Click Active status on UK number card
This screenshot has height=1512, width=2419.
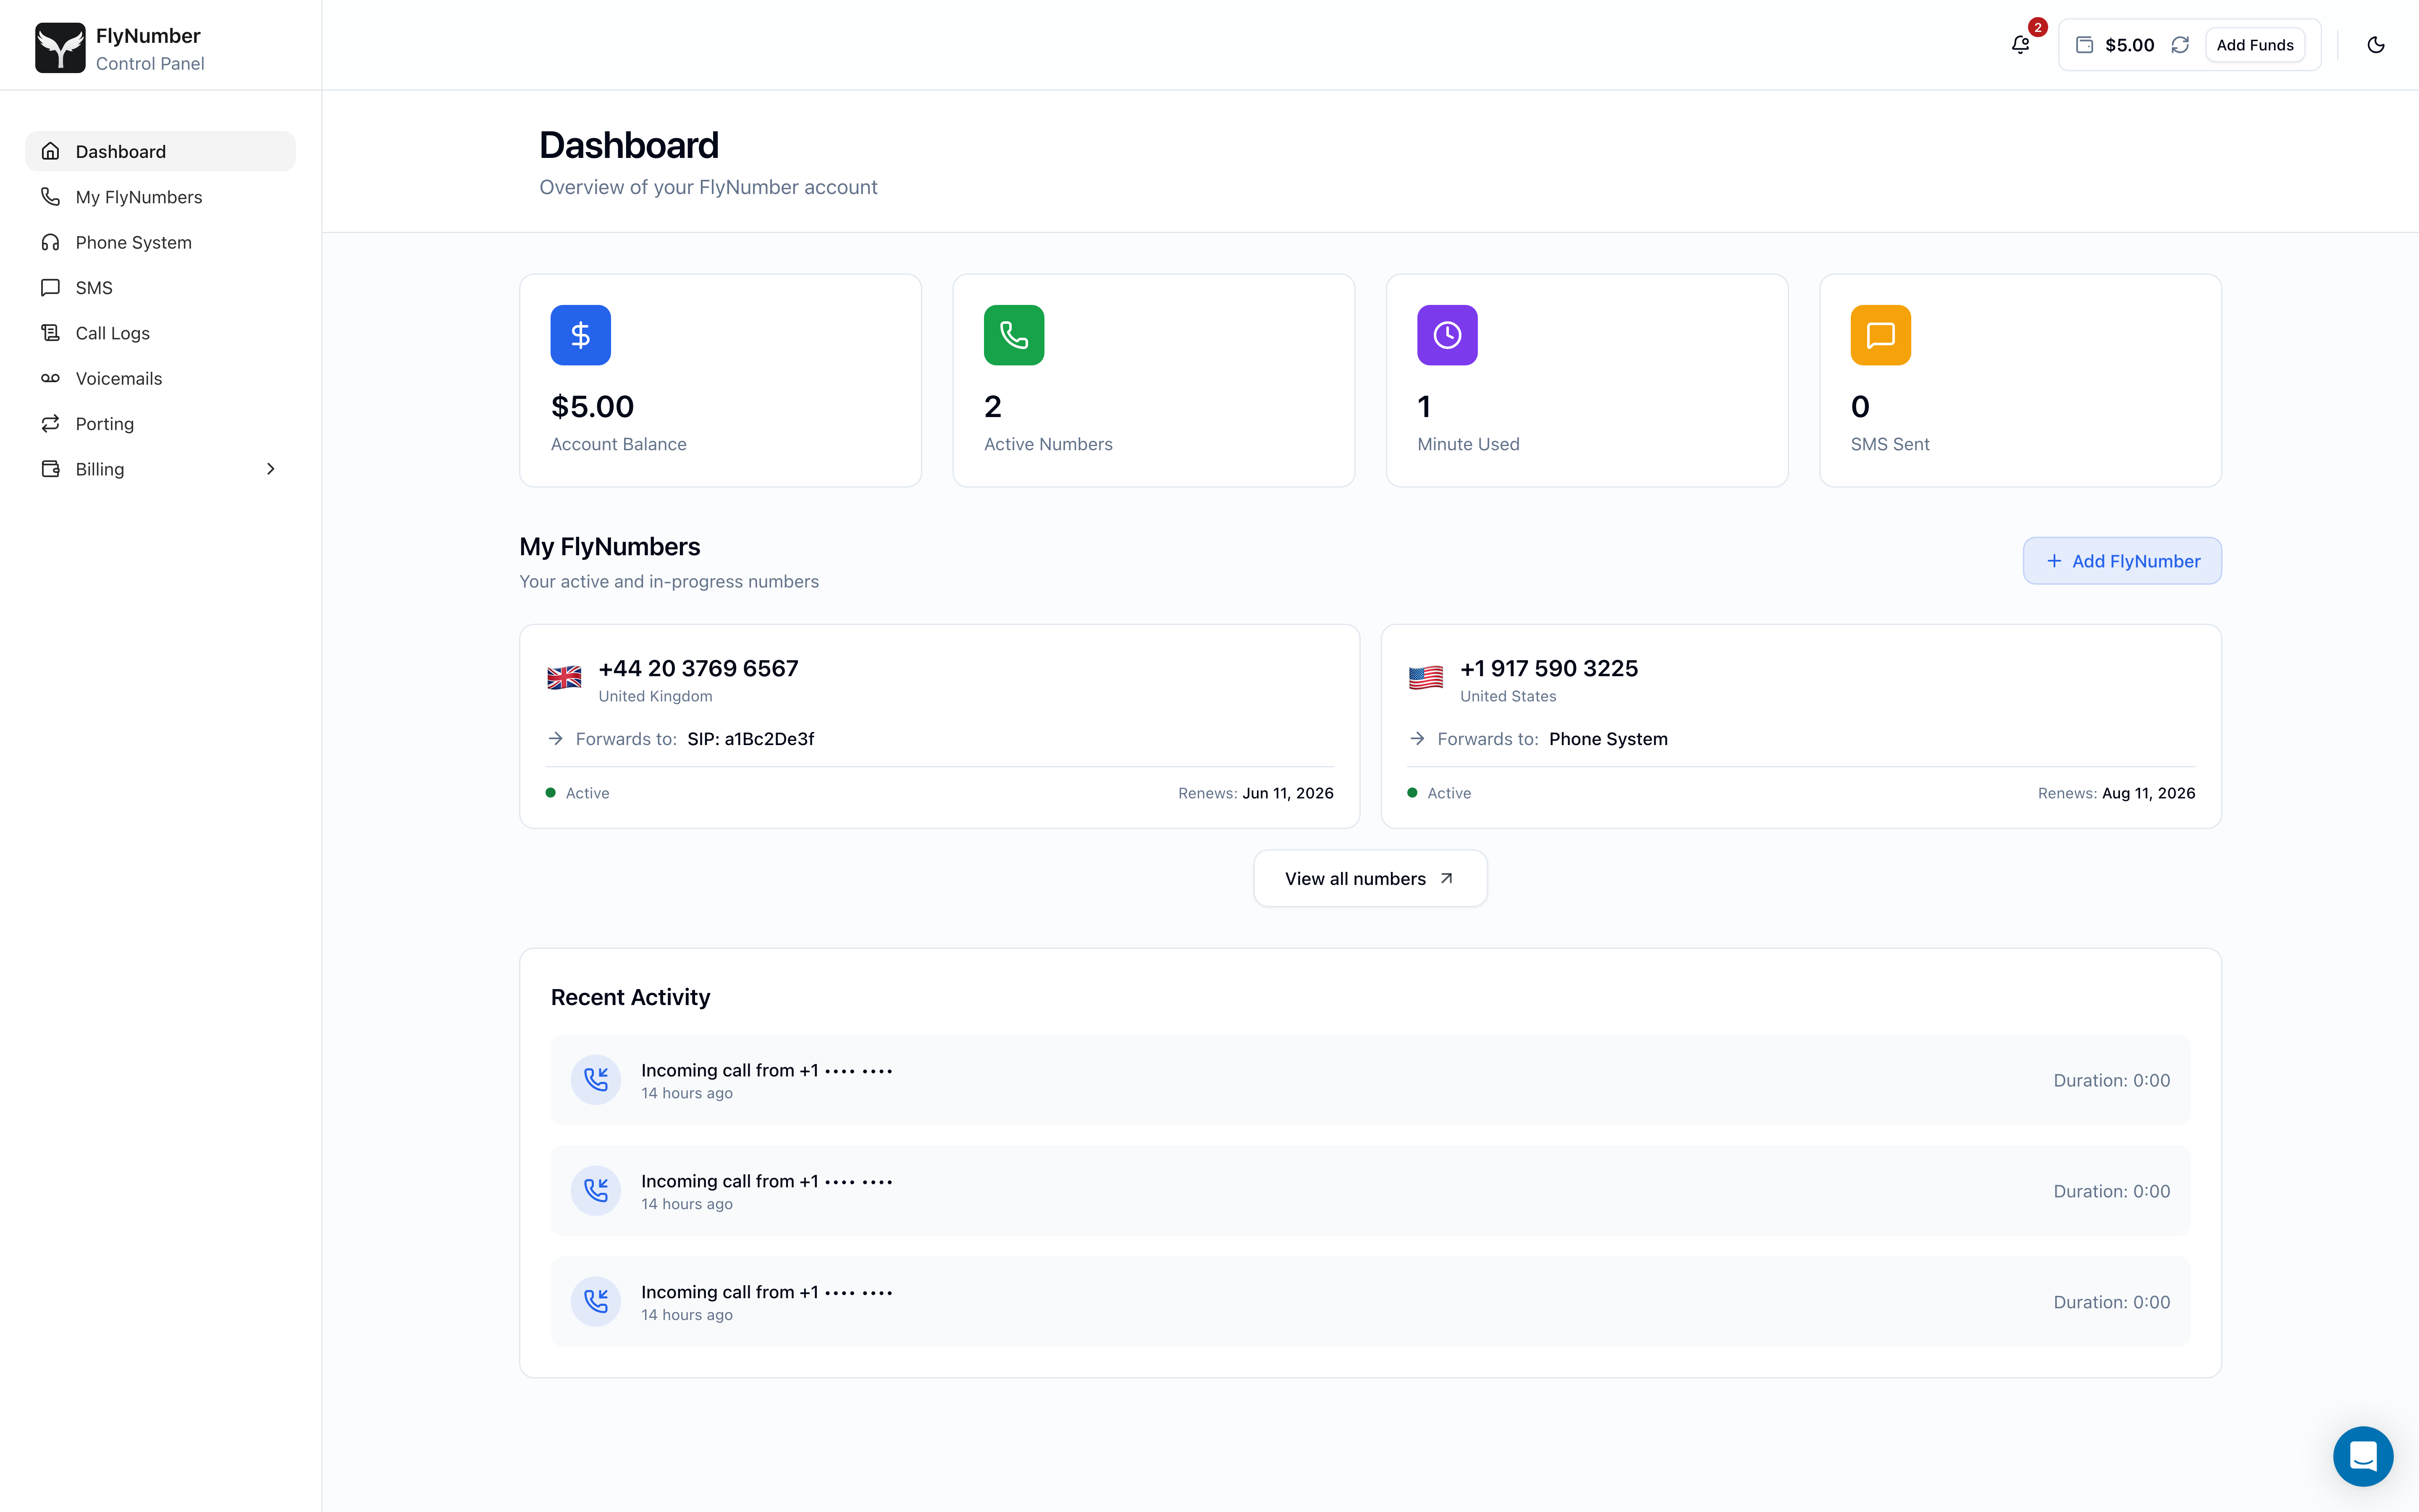coord(578,793)
